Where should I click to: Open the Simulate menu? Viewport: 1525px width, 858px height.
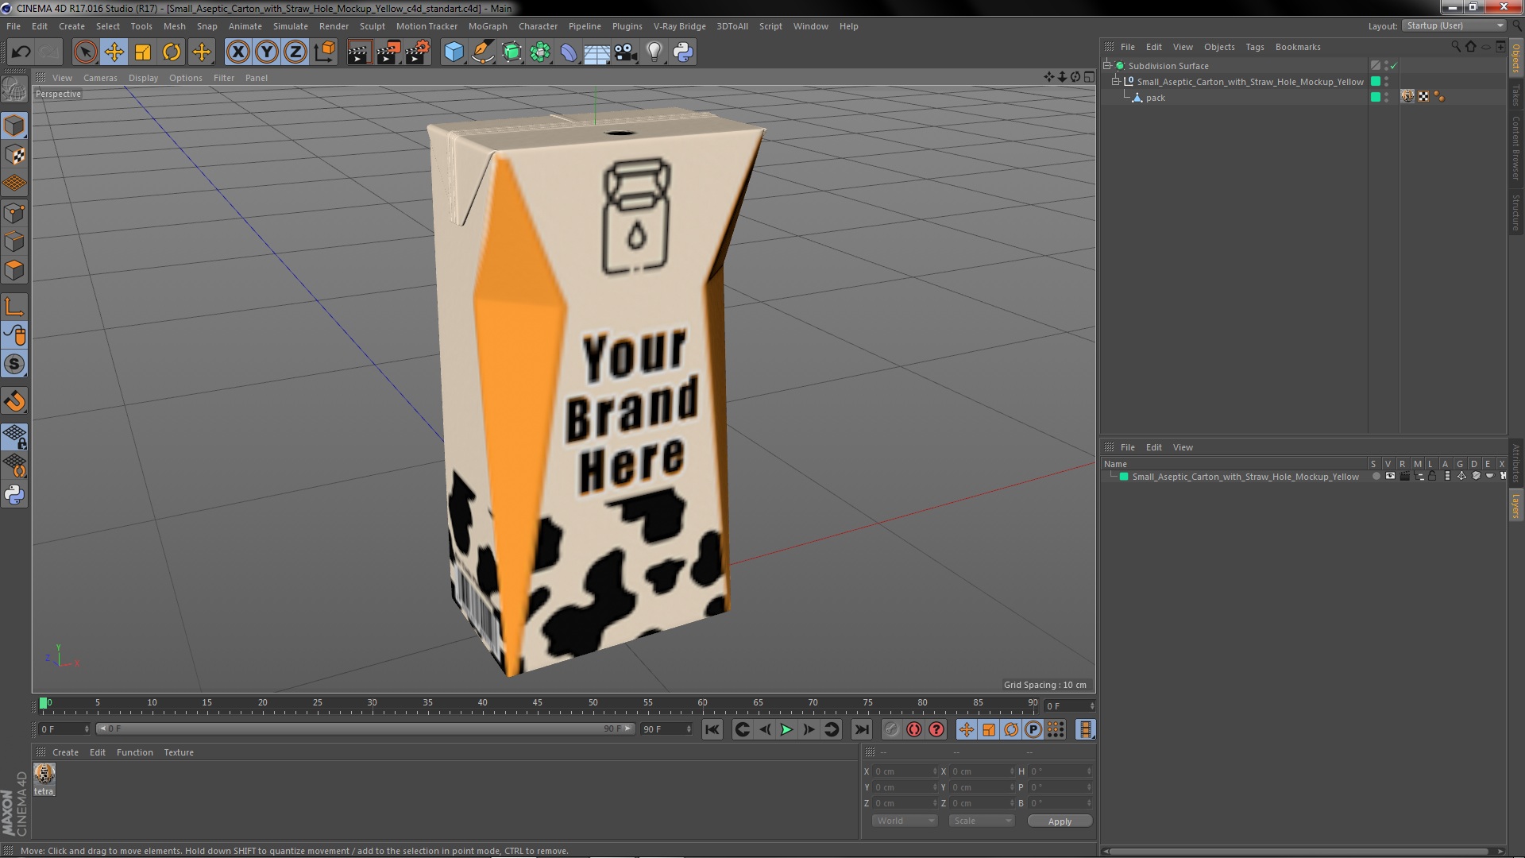coord(291,26)
